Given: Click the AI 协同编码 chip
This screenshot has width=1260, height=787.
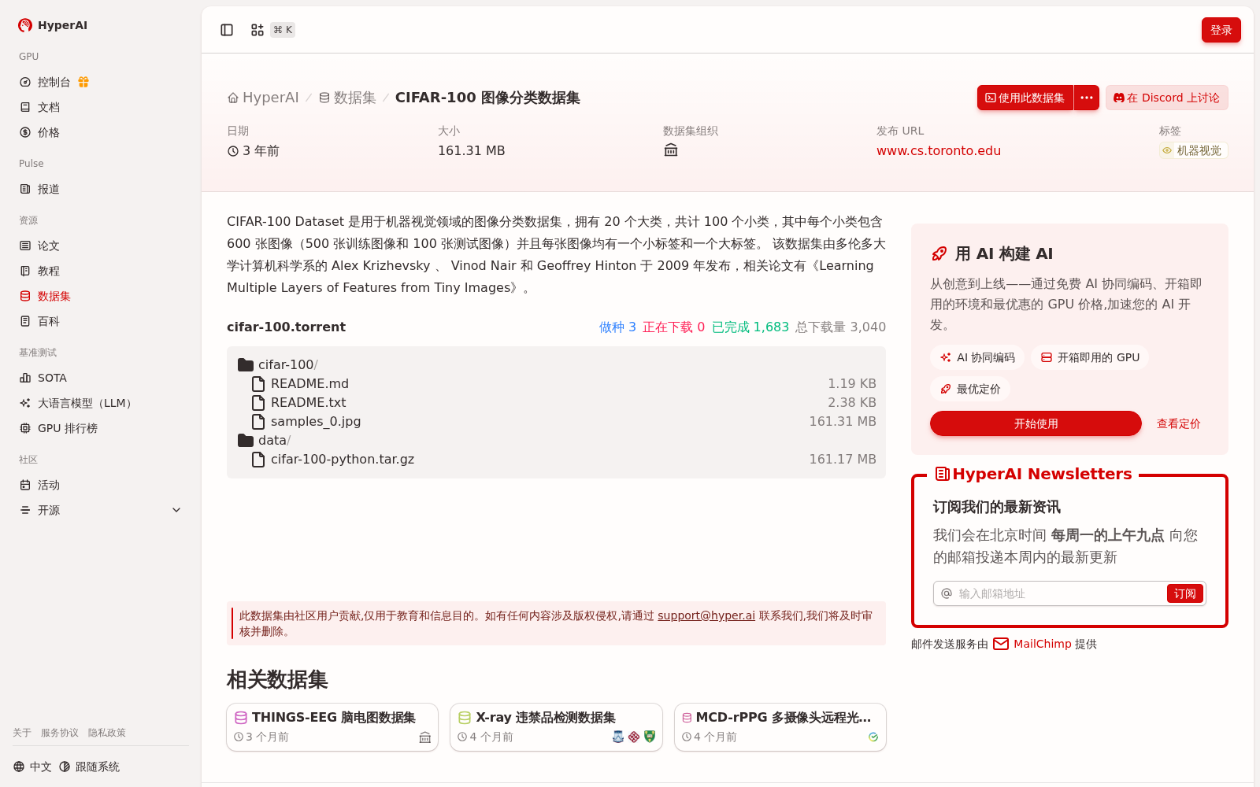Looking at the screenshot, I should pos(977,357).
